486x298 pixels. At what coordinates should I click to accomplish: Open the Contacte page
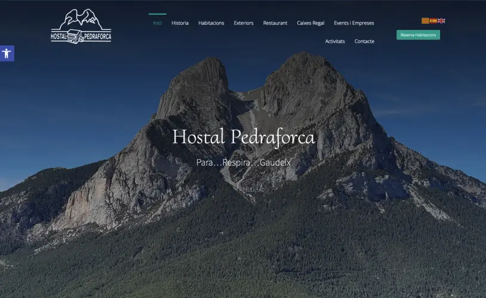point(364,41)
